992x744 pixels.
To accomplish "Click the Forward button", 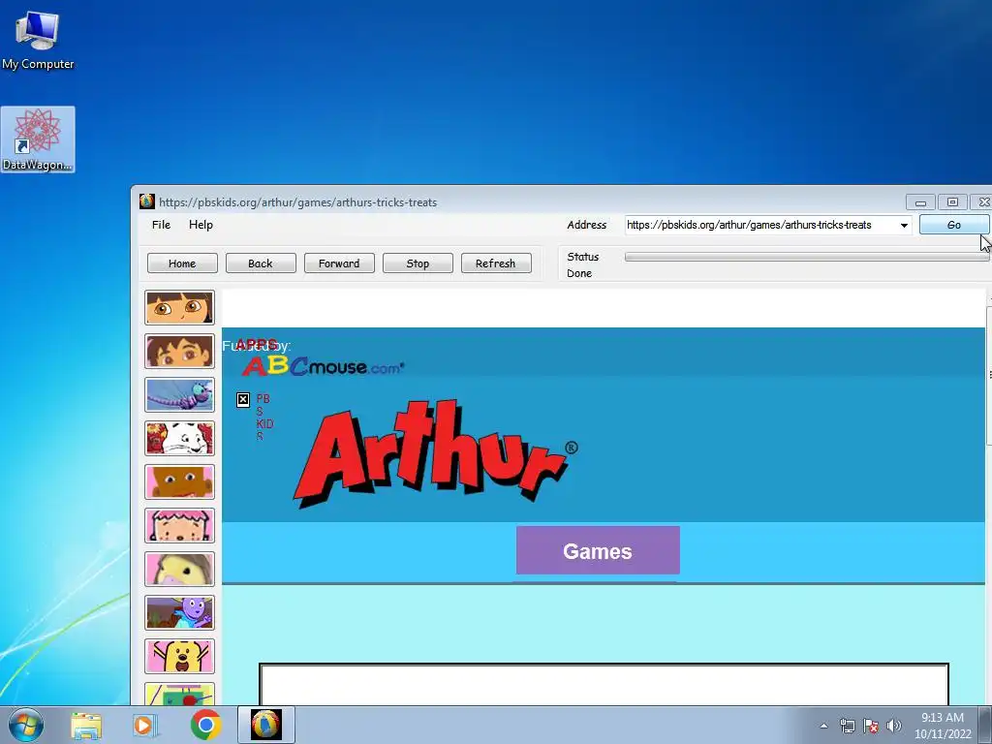I will click(x=339, y=263).
